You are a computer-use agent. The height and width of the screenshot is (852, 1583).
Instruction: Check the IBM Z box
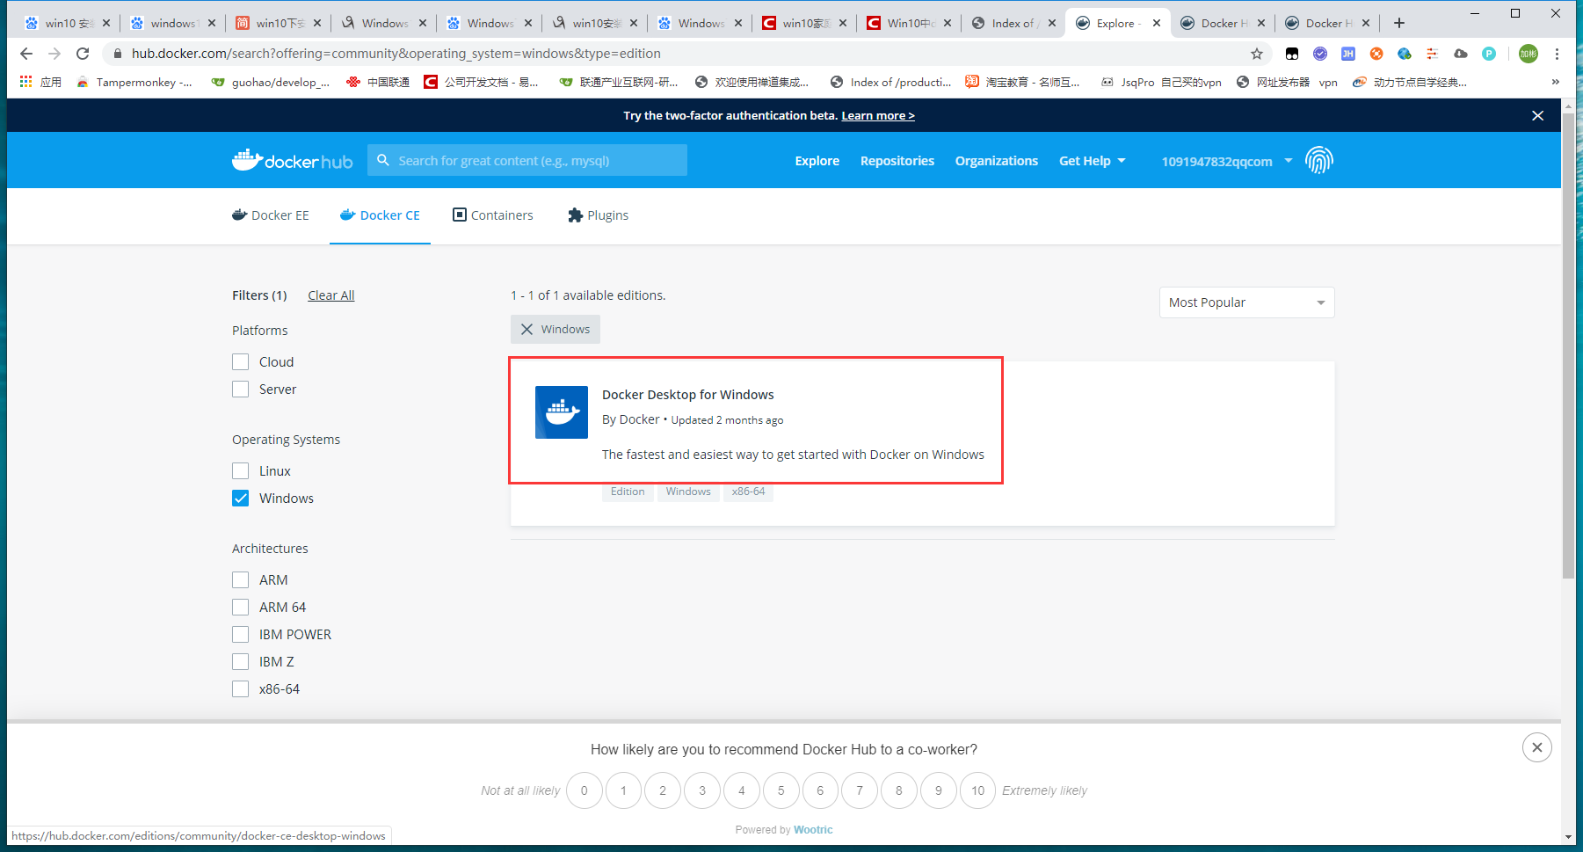240,661
